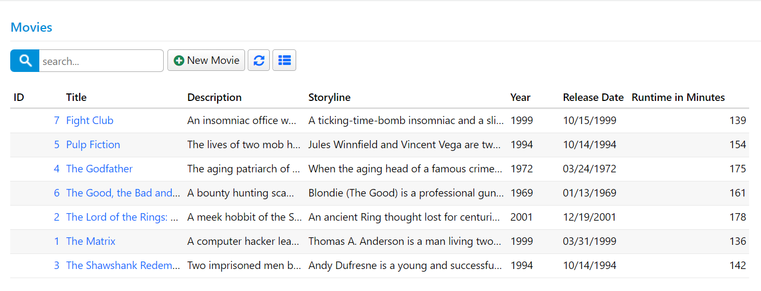Click runtime value 142

point(738,265)
